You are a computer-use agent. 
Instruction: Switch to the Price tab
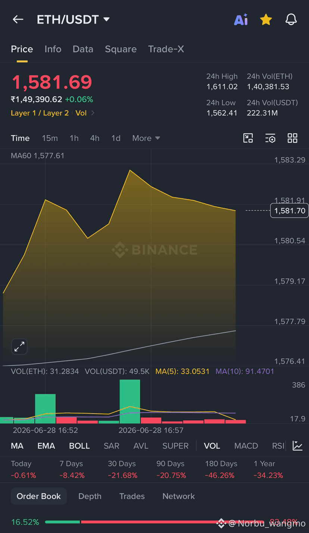22,49
